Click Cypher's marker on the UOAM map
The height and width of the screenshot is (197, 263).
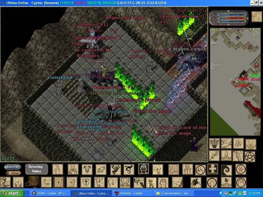242,85
